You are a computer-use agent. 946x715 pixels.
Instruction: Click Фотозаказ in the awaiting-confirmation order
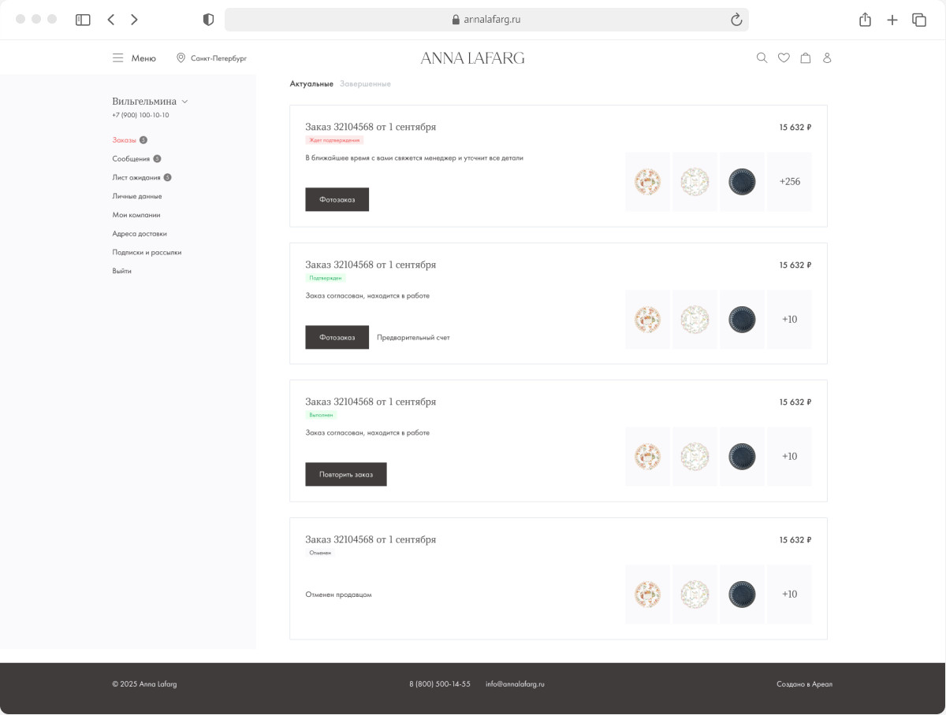[x=337, y=200]
